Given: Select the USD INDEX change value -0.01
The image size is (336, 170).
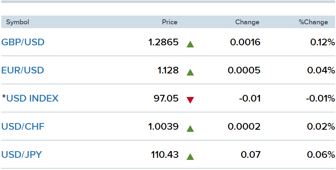Looking at the screenshot, I should 250,99.
